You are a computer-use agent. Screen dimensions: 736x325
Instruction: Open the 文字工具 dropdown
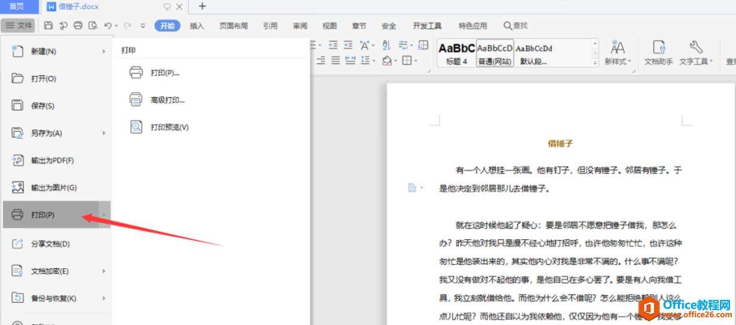[696, 53]
